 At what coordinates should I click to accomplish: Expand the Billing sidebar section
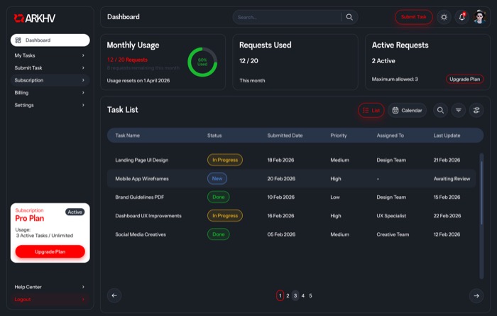point(50,92)
